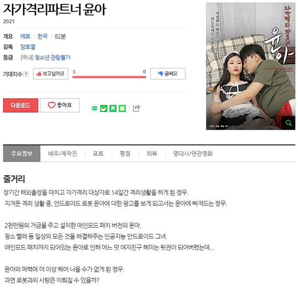Switch to the 포토 tab
This screenshot has height=288, width=298.
[98, 154]
